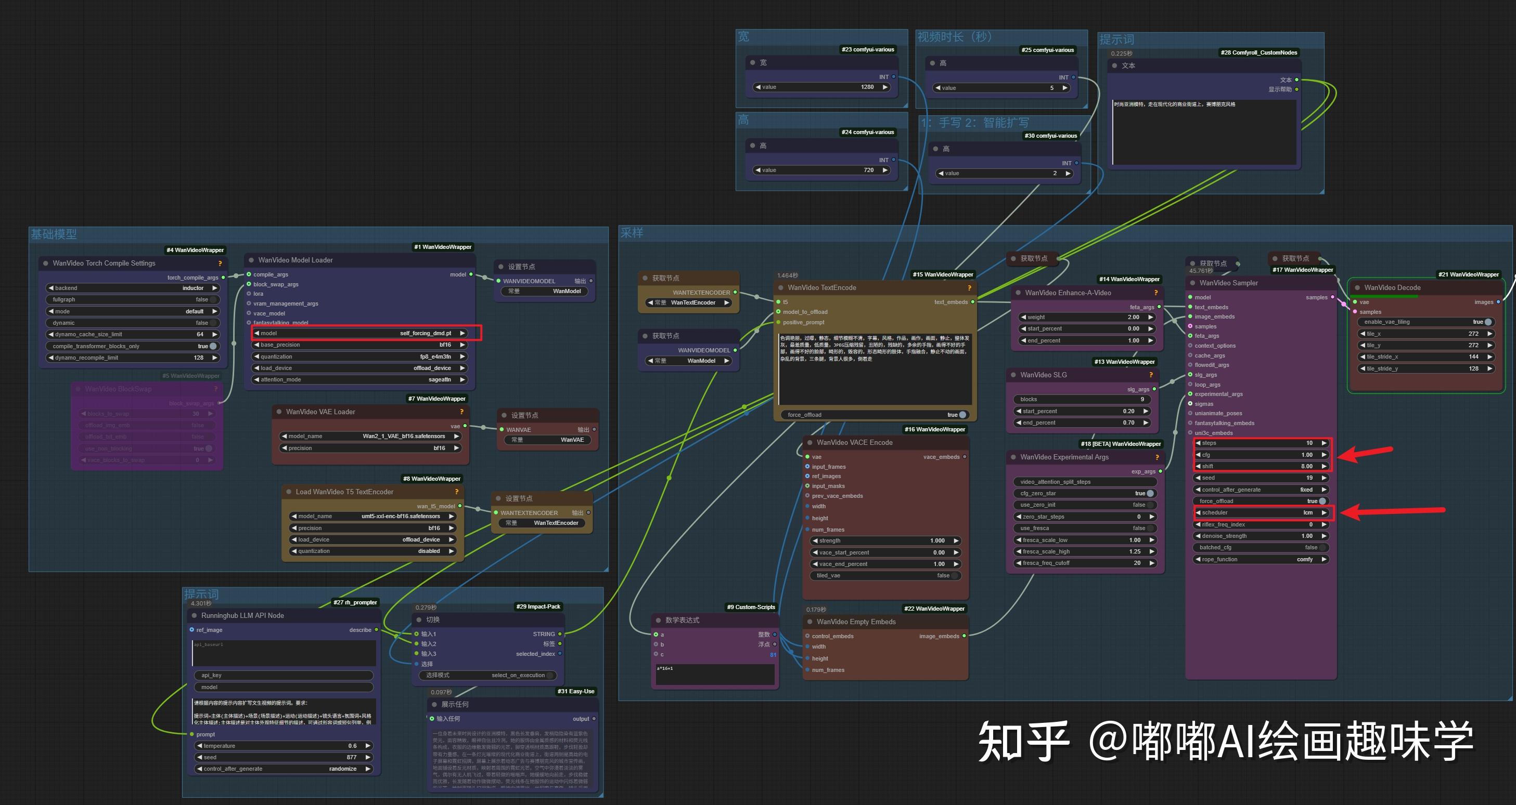Click the #17 WanVideoWrapper badge label
The width and height of the screenshot is (1516, 805).
click(x=1302, y=270)
